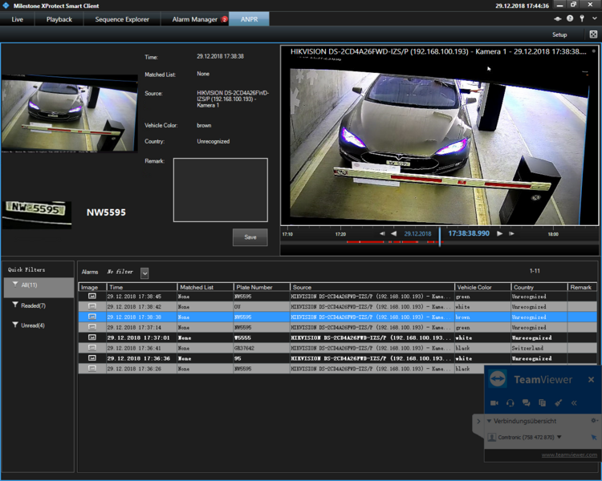
Task: Sort by Matched List column header
Action: [205, 287]
